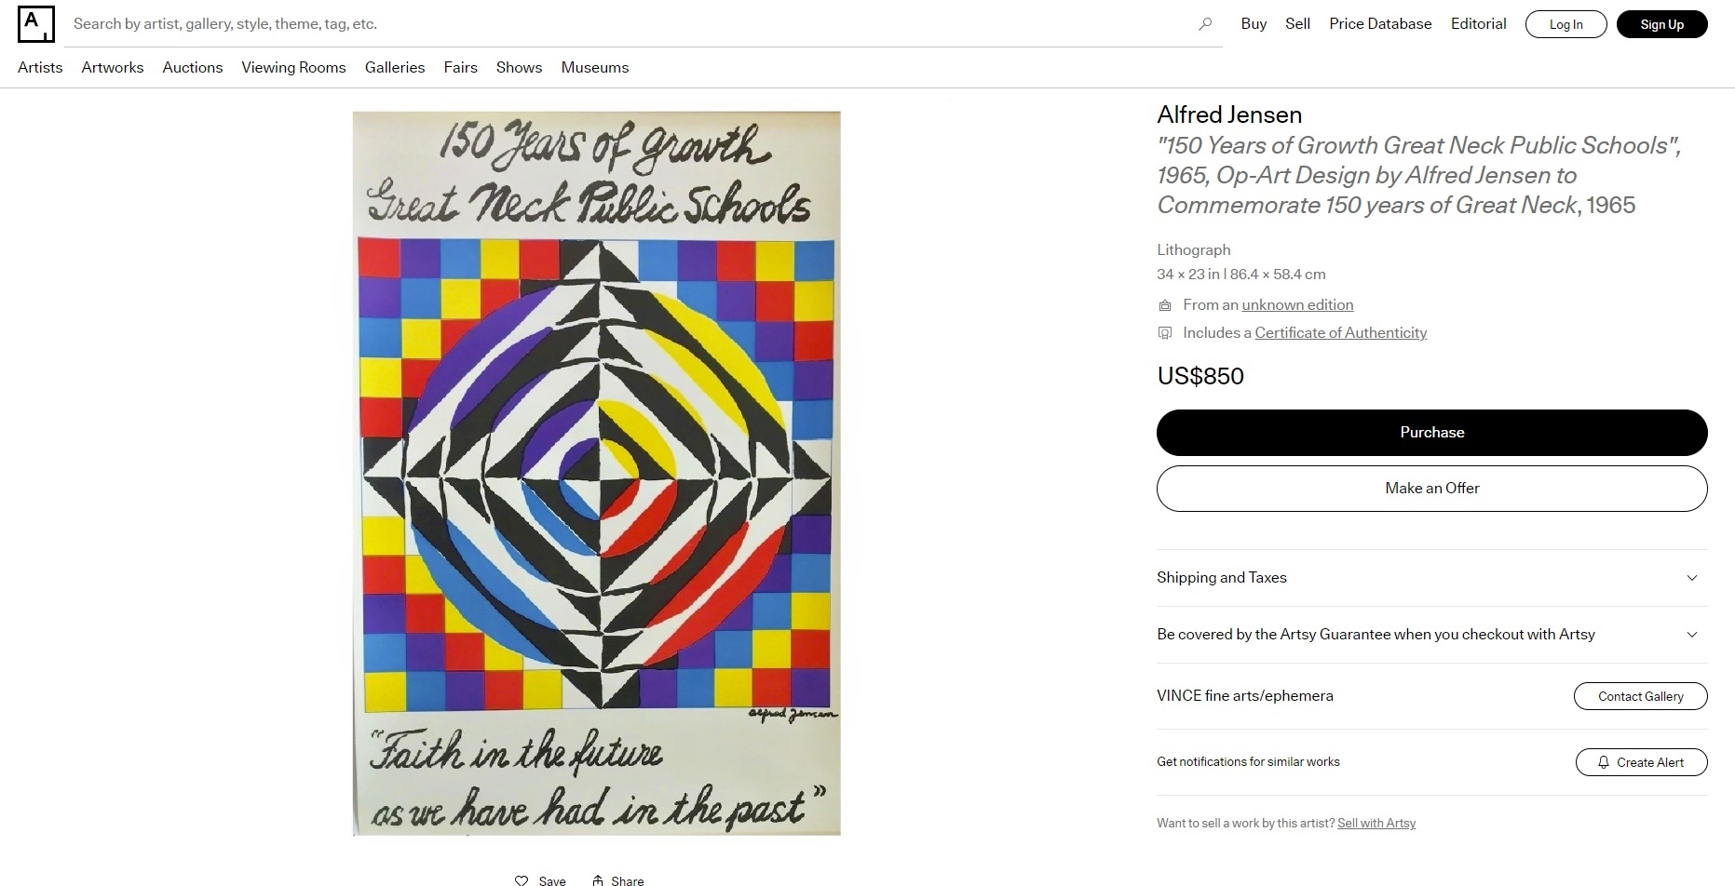Click Make an Offer button

(1431, 489)
